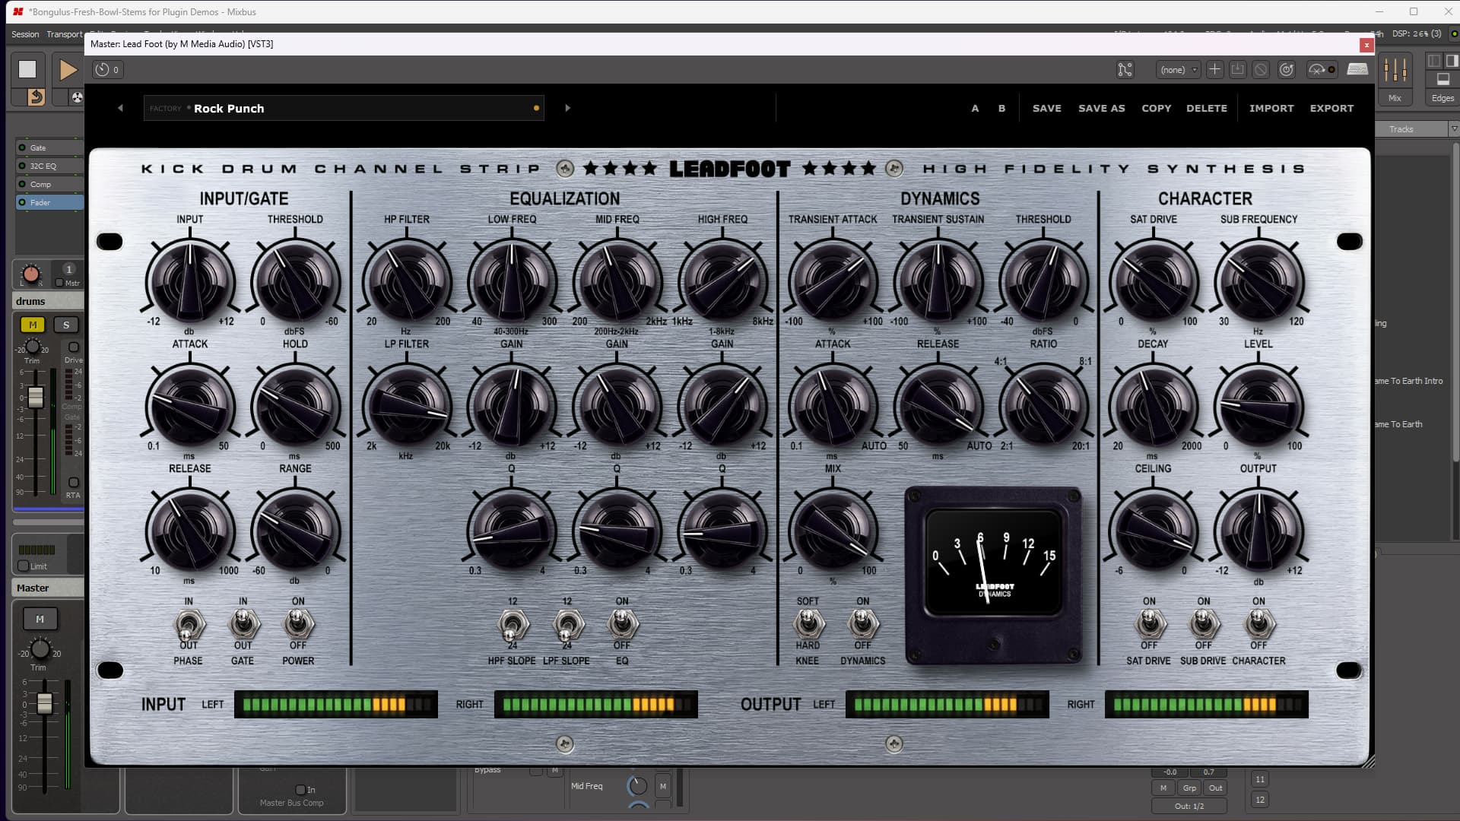Flip the GATE in/out toggle switch
Image resolution: width=1460 pixels, height=821 pixels.
243,624
